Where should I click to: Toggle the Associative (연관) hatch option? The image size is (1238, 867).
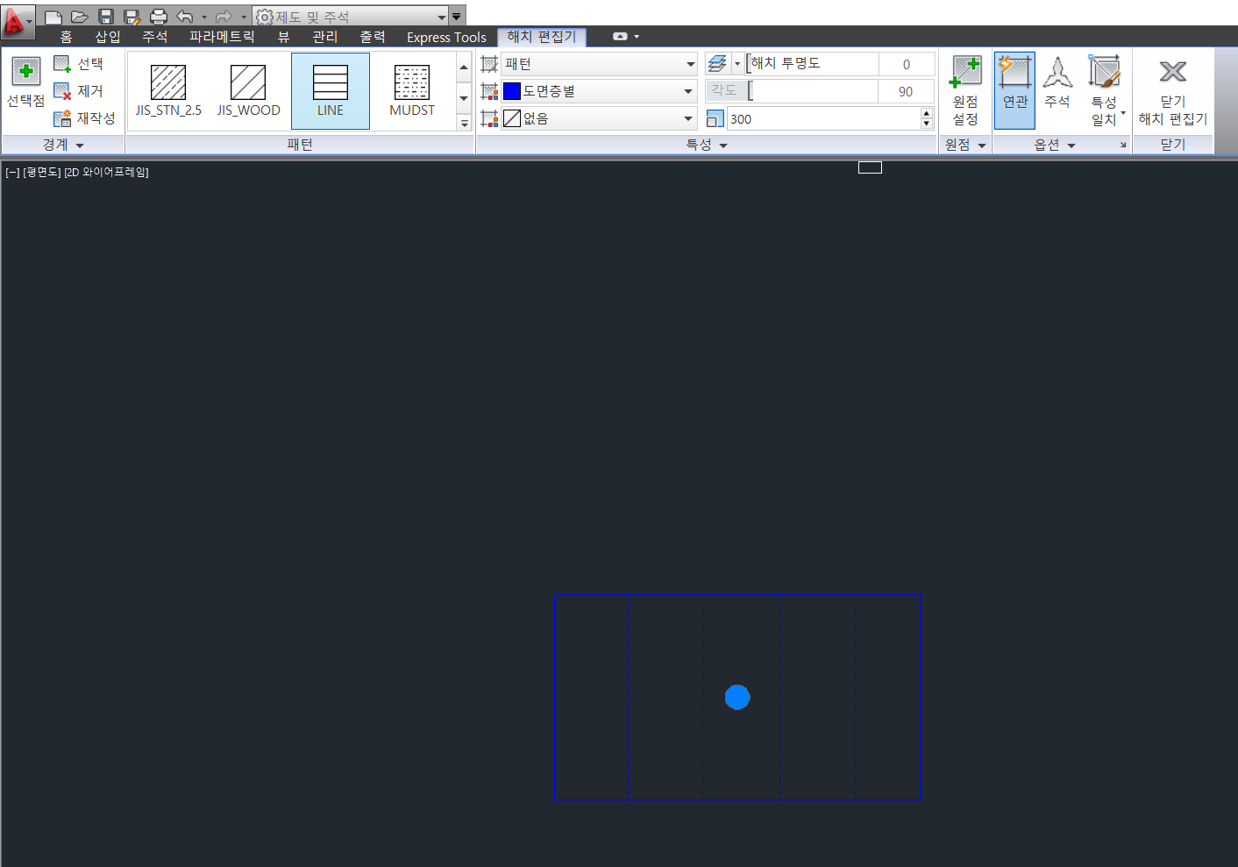[1014, 73]
